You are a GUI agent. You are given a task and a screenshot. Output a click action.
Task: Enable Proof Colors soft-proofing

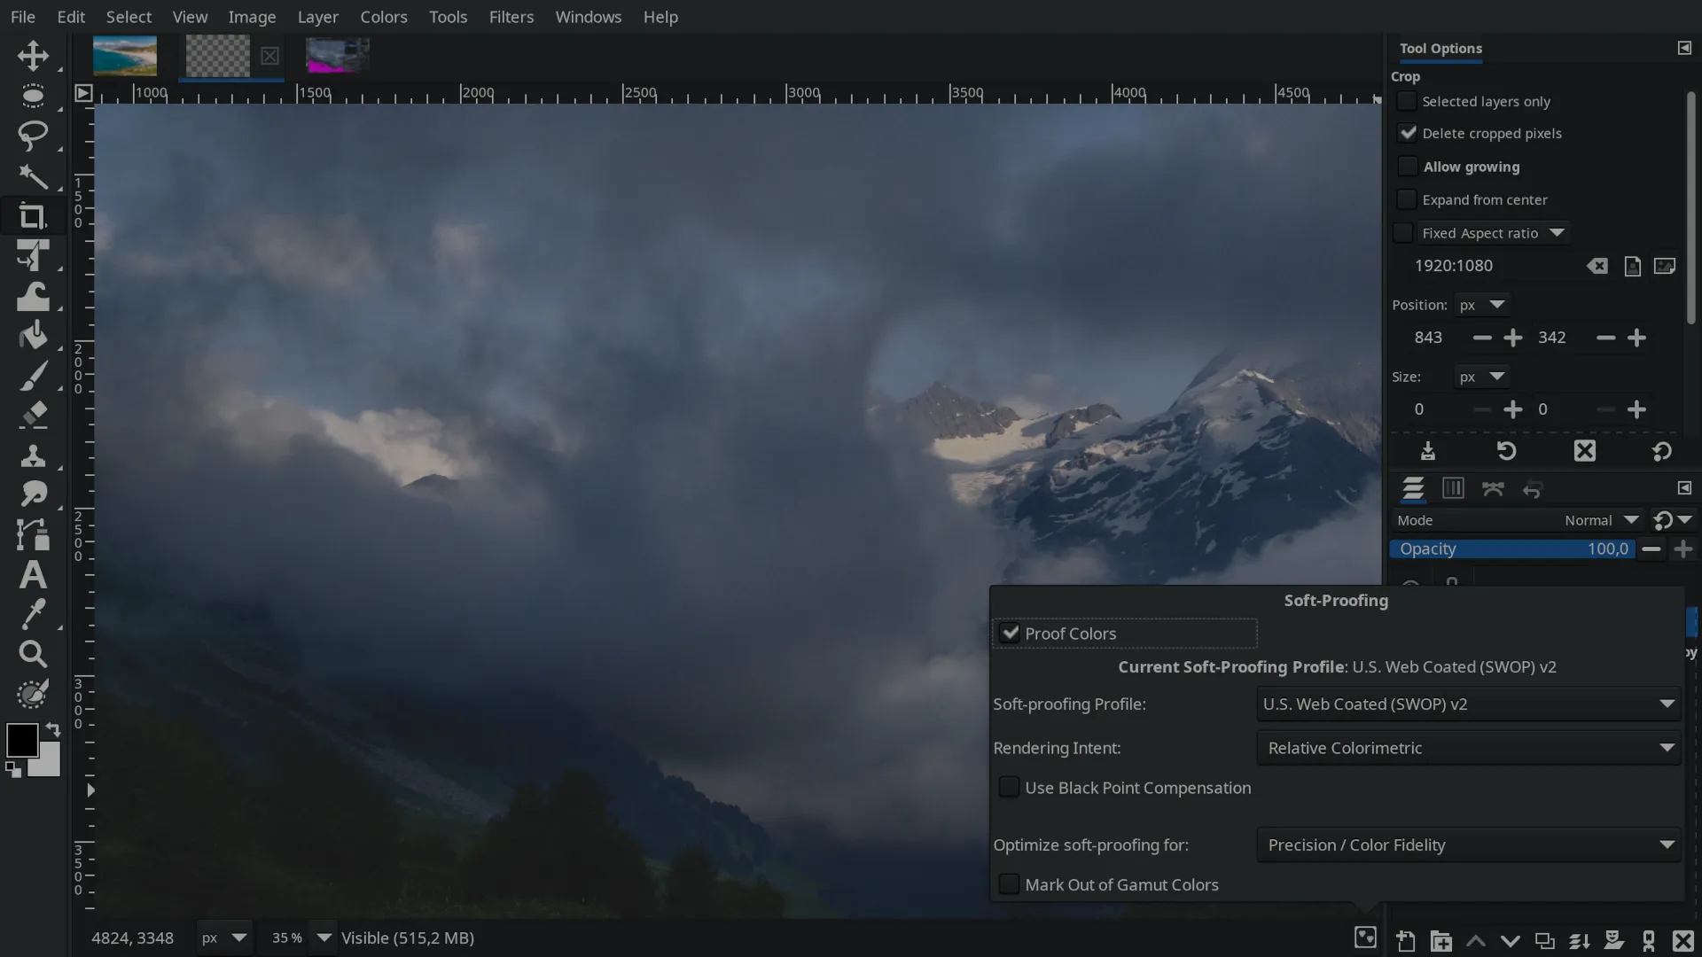1010,632
